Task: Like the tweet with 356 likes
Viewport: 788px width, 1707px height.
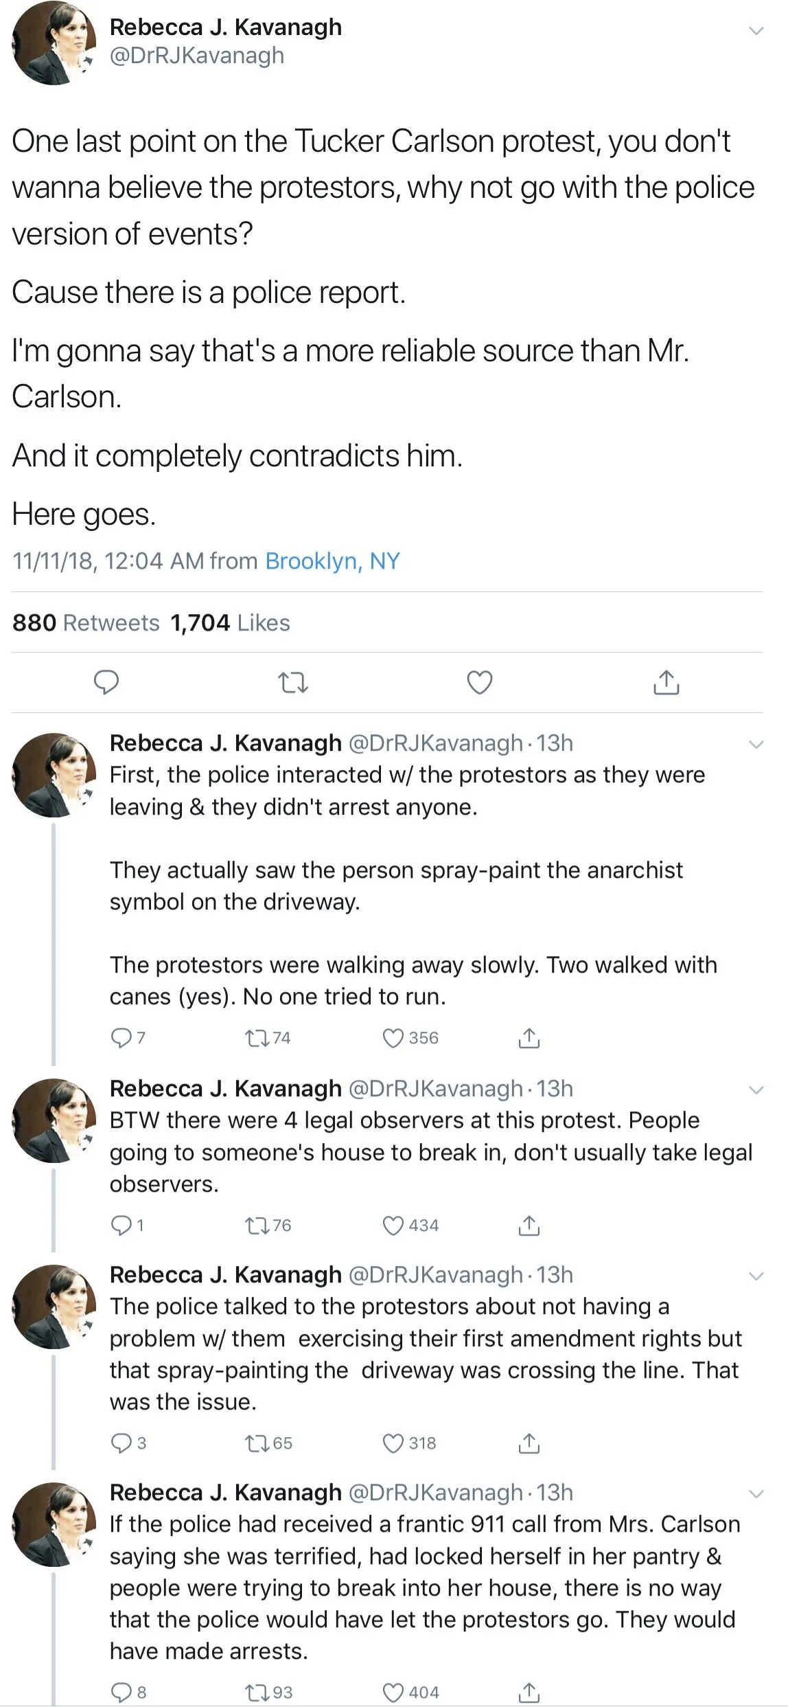Action: [x=393, y=1037]
